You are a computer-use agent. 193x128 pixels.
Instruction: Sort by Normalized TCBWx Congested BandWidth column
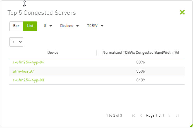pos(141,53)
